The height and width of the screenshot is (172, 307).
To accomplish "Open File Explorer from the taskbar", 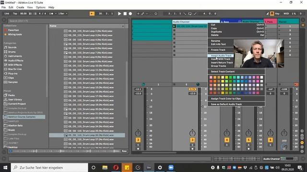I will click(x=105, y=168).
